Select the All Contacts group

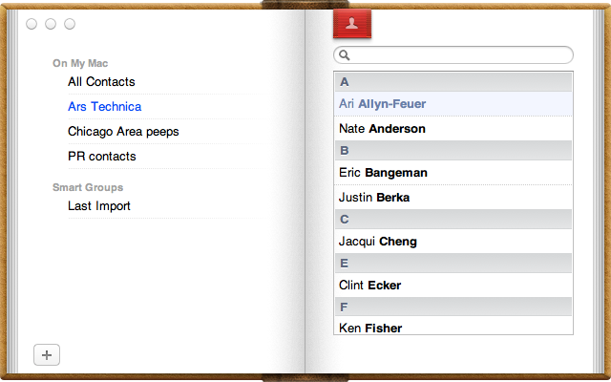click(x=101, y=82)
